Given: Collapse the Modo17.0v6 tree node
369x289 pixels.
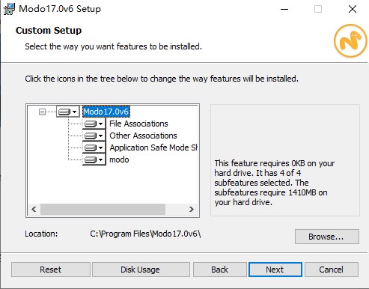Looking at the screenshot, I should [x=43, y=112].
